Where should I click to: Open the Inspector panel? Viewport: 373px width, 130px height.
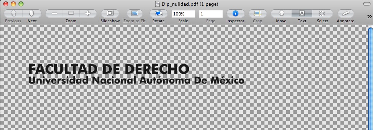[x=235, y=13]
